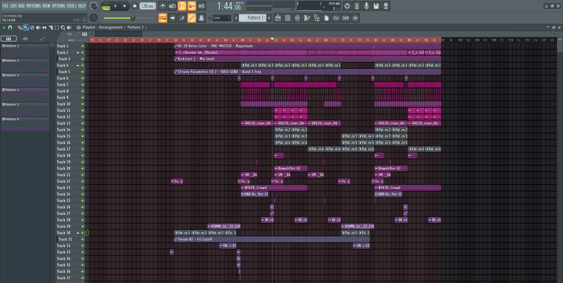The image size is (563, 283).
Task: Open the OPTIONS menu
Action: coord(59,6)
